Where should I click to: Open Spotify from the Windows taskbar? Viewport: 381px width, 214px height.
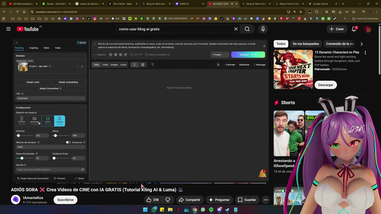[x=211, y=210]
